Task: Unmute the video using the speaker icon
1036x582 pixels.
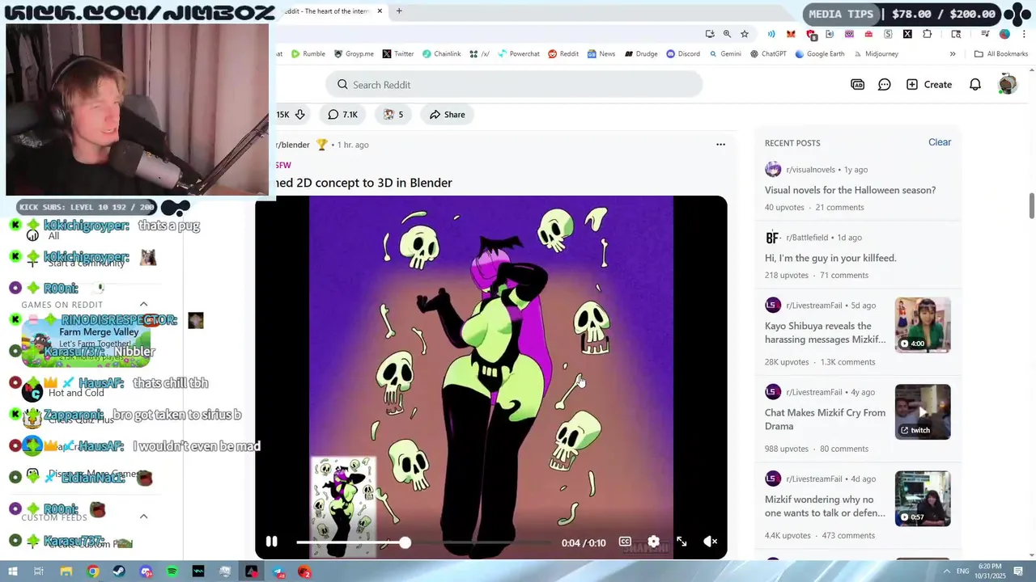Action: coord(710,542)
